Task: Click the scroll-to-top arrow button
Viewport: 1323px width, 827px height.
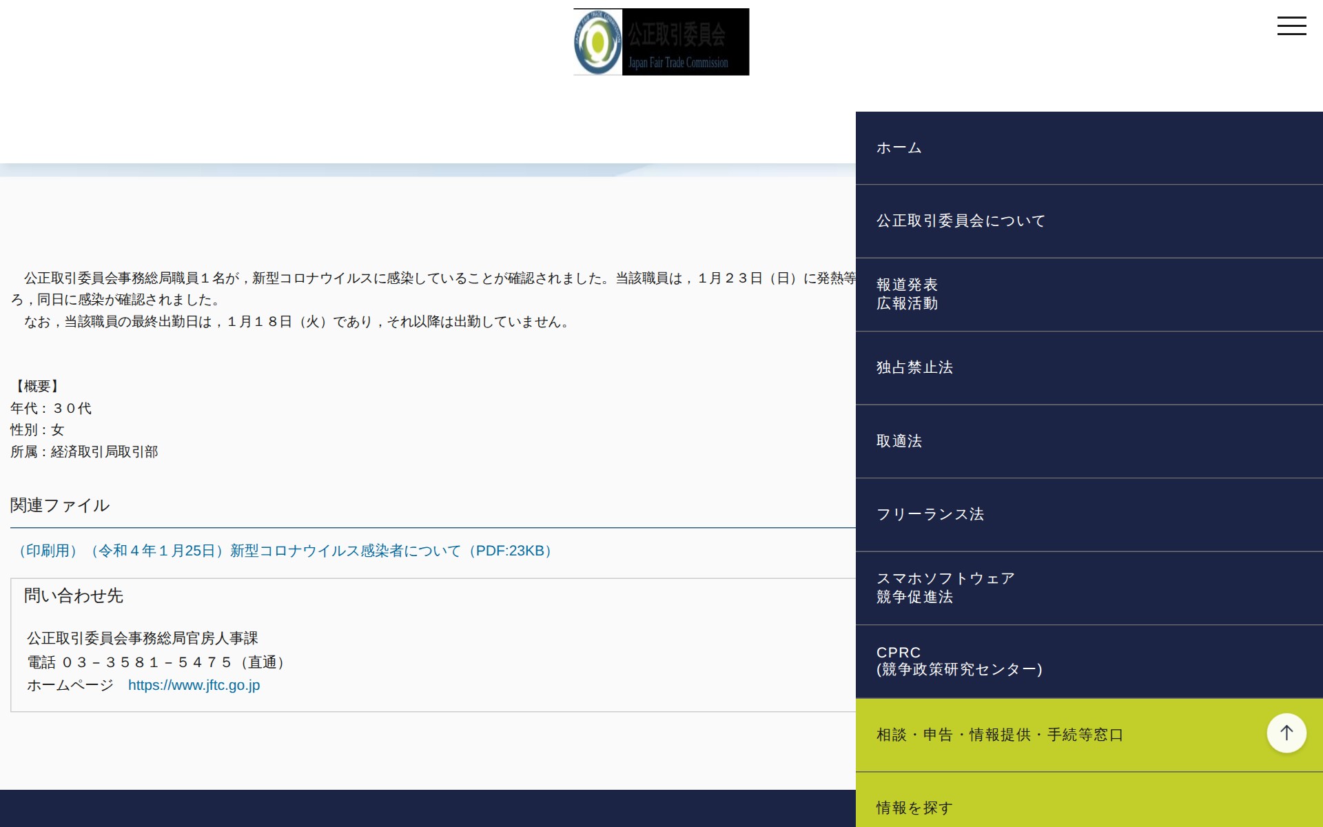Action: click(x=1286, y=733)
